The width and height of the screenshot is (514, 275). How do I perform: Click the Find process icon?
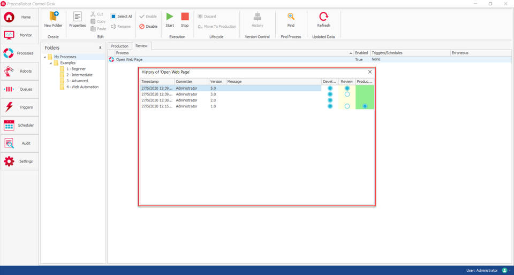pyautogui.click(x=291, y=20)
